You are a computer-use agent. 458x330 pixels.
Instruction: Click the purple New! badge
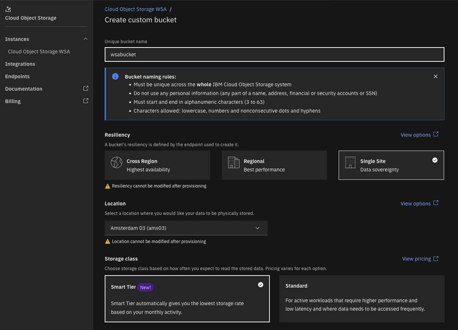coord(145,287)
